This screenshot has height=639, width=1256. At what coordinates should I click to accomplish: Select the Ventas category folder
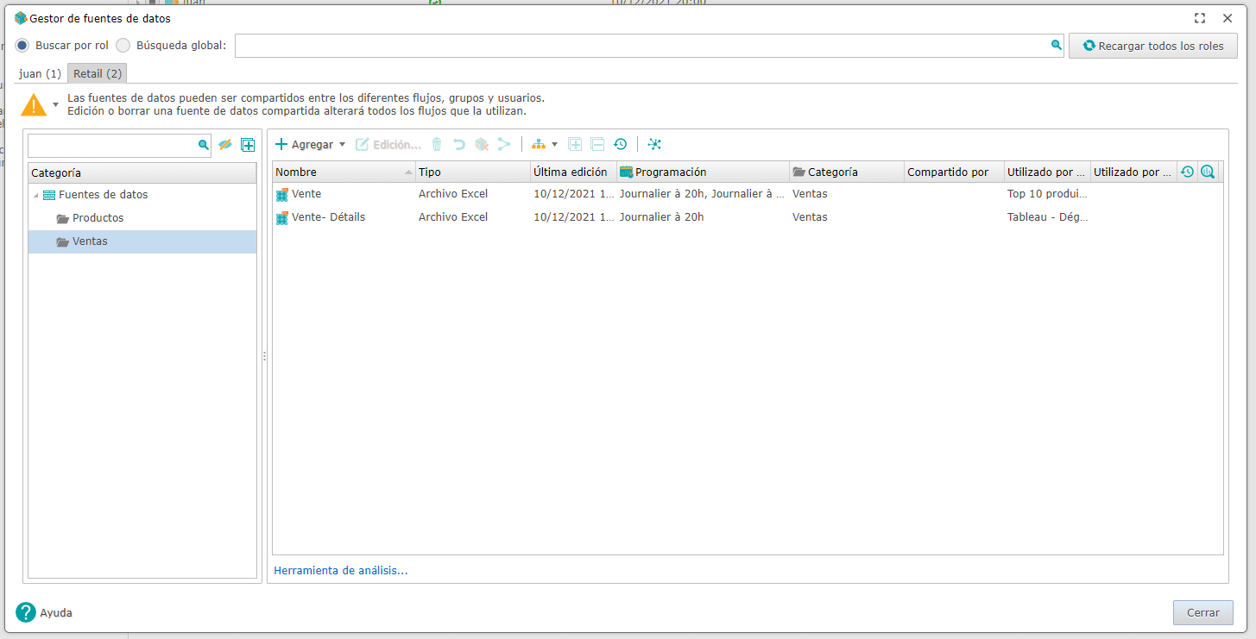[142, 241]
